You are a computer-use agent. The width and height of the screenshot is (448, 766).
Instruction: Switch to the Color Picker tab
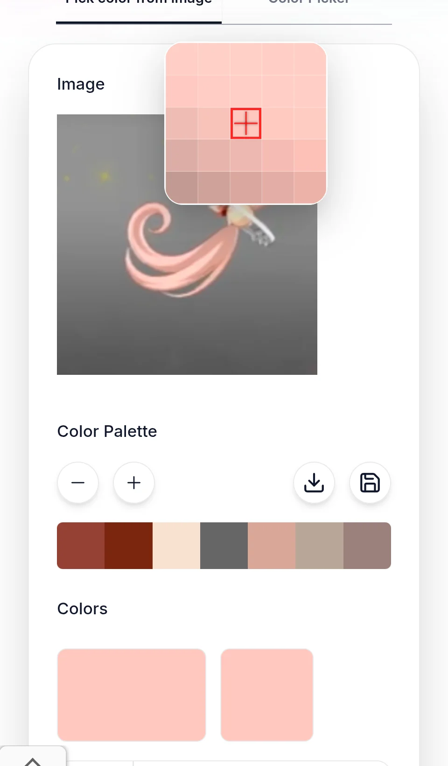click(x=308, y=2)
